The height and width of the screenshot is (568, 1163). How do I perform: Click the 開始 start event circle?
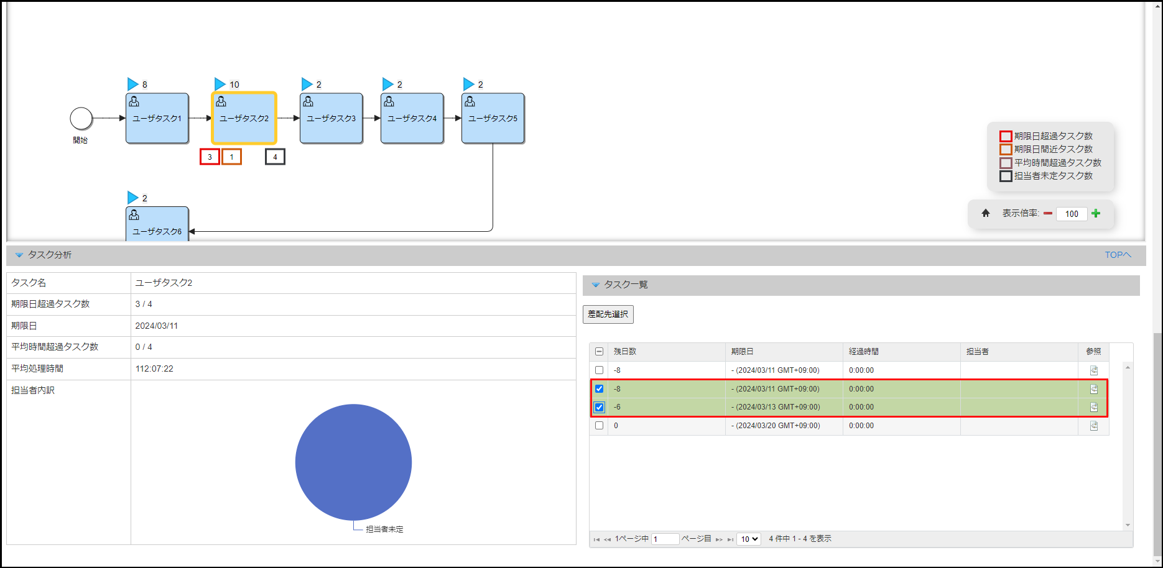[x=81, y=118]
